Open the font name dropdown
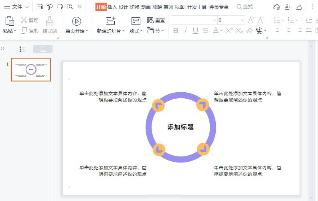Image resolution: width=318 pixels, height=201 pixels. click(x=215, y=20)
